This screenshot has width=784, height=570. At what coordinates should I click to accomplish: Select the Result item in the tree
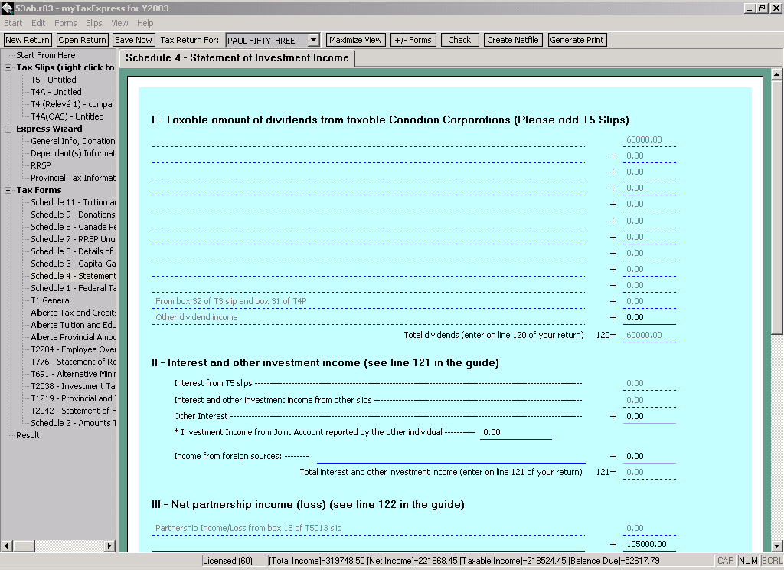(28, 435)
